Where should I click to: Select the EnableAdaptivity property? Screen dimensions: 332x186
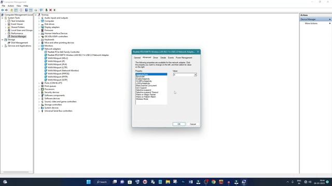click(143, 79)
